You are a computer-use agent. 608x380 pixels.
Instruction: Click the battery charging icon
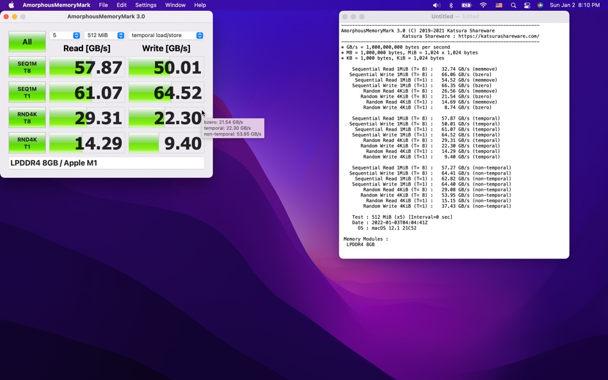pyautogui.click(x=467, y=5)
